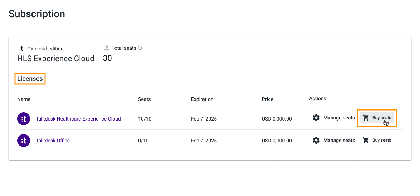Click gear icon in Healthcare Experience Cloud row
The width and height of the screenshot is (420, 196).
(316, 118)
